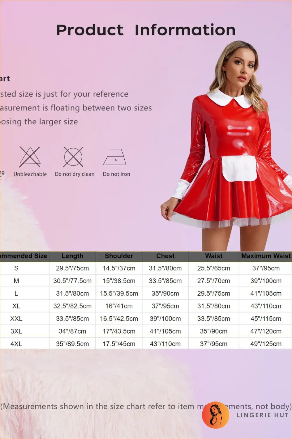Click size L waist '29.5"/75cm'
The height and width of the screenshot is (439, 292).
pyautogui.click(x=214, y=293)
